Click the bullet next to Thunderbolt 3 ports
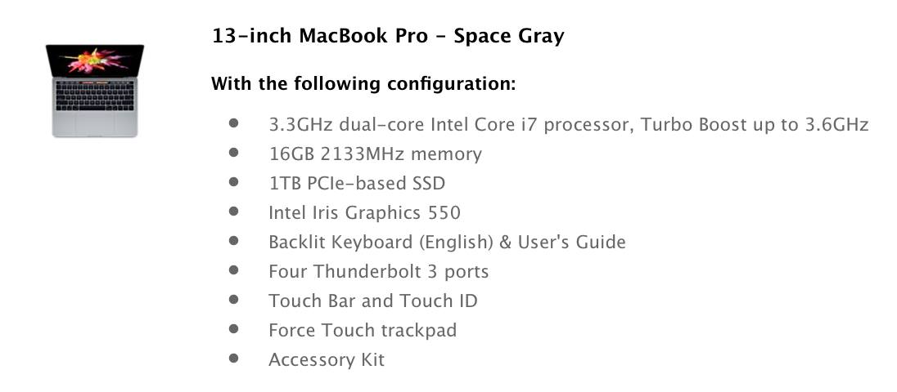This screenshot has width=897, height=392. pos(233,269)
